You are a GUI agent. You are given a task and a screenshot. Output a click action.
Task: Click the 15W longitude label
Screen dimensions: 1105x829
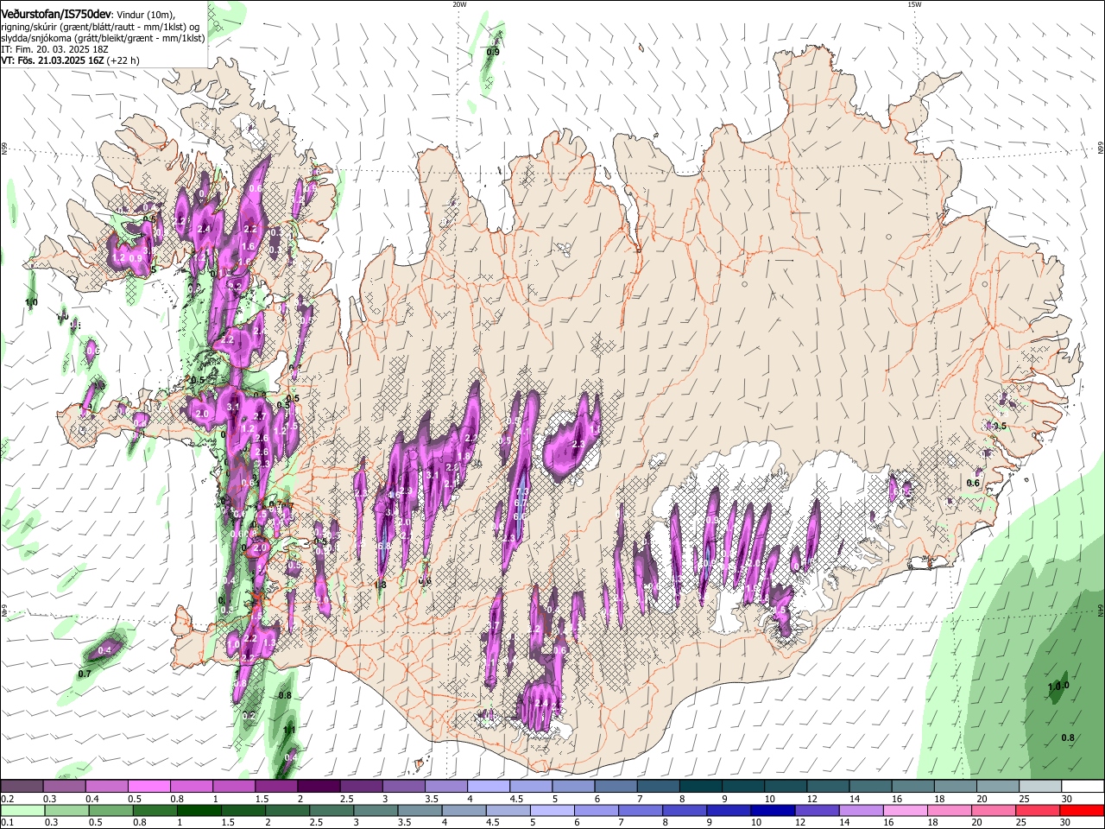point(914,4)
